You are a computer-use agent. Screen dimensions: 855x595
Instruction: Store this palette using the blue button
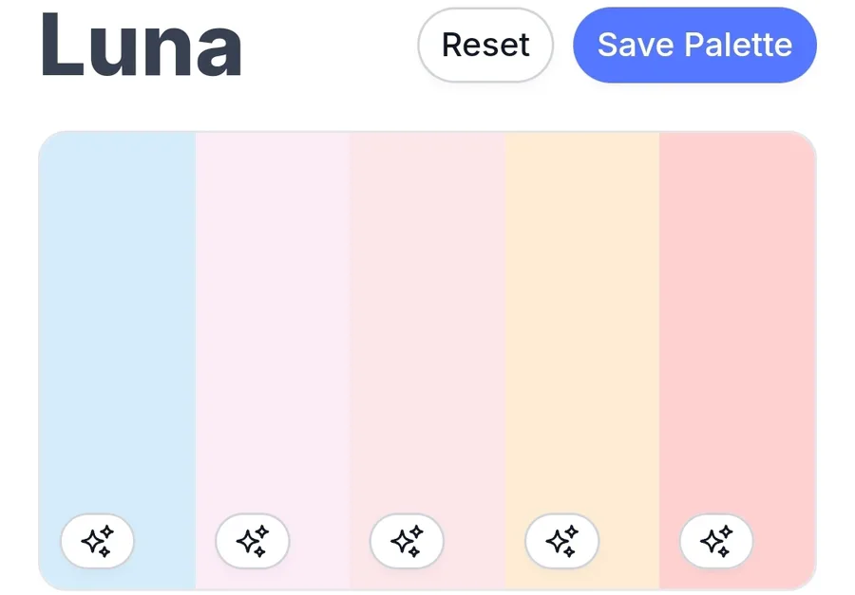(694, 45)
